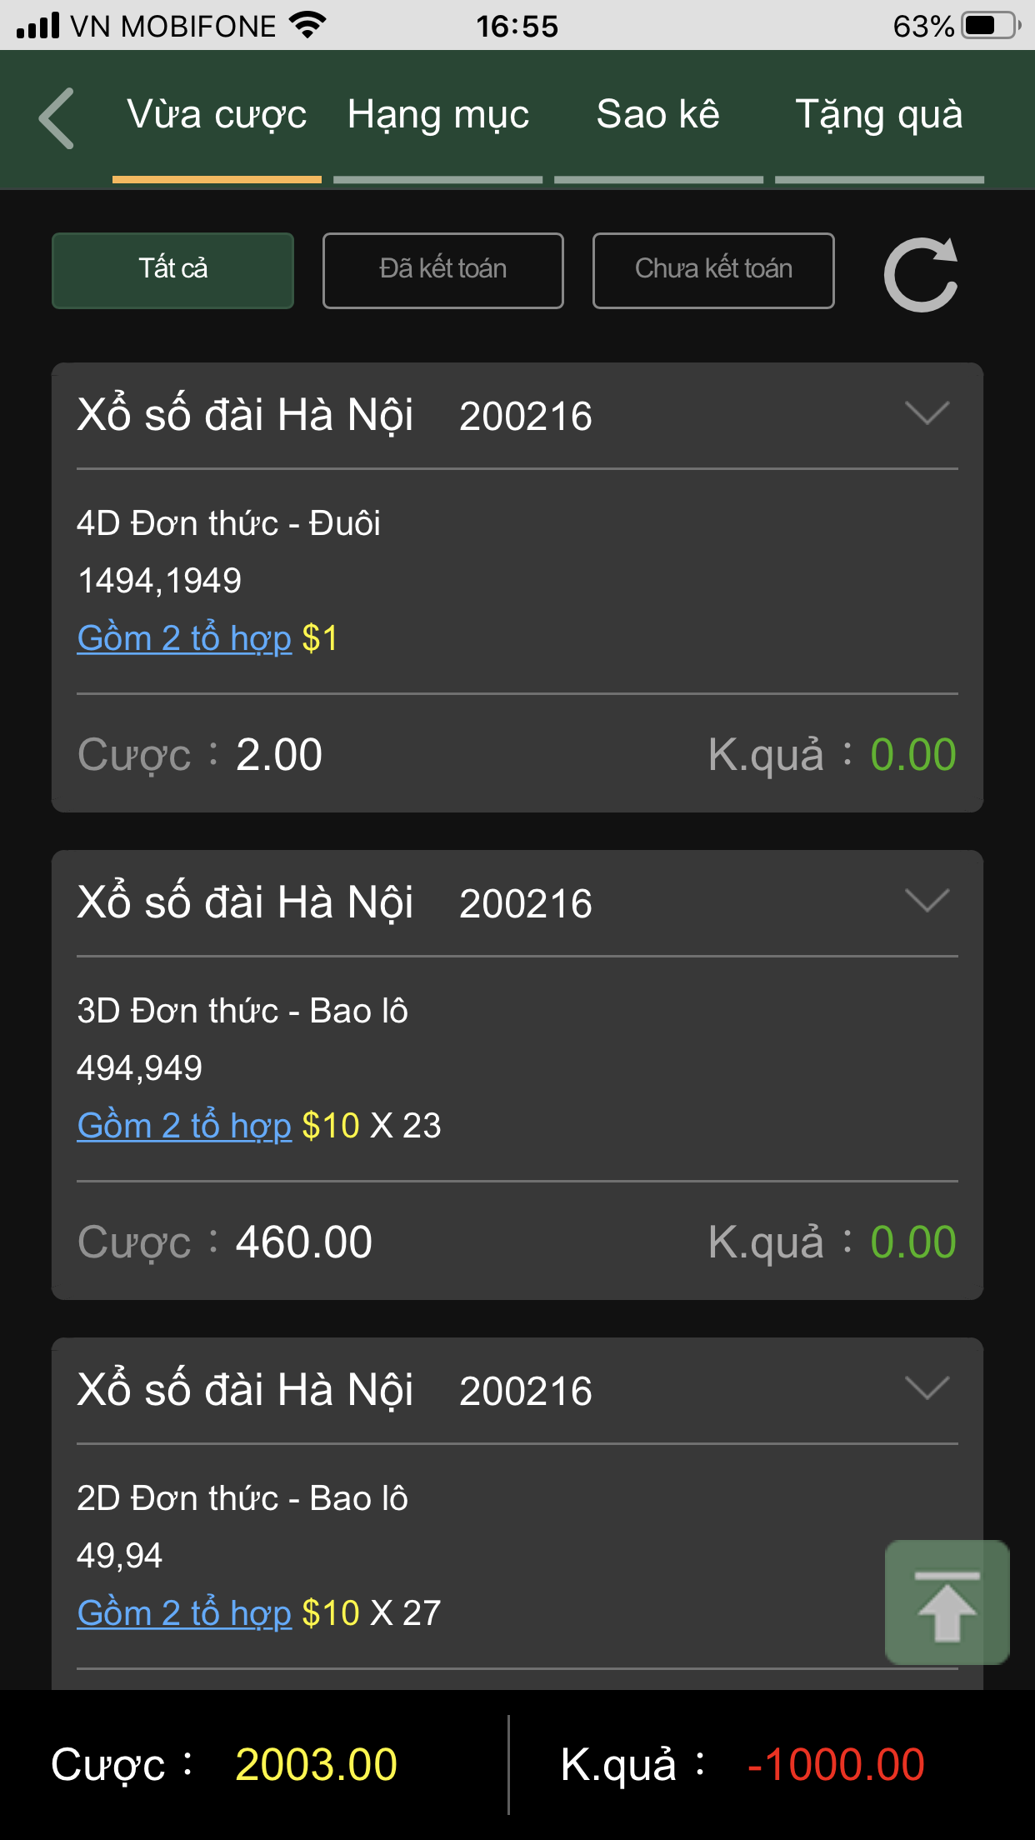The width and height of the screenshot is (1035, 1840).
Task: Tap the Wi-Fi status icon
Action: click(x=307, y=26)
